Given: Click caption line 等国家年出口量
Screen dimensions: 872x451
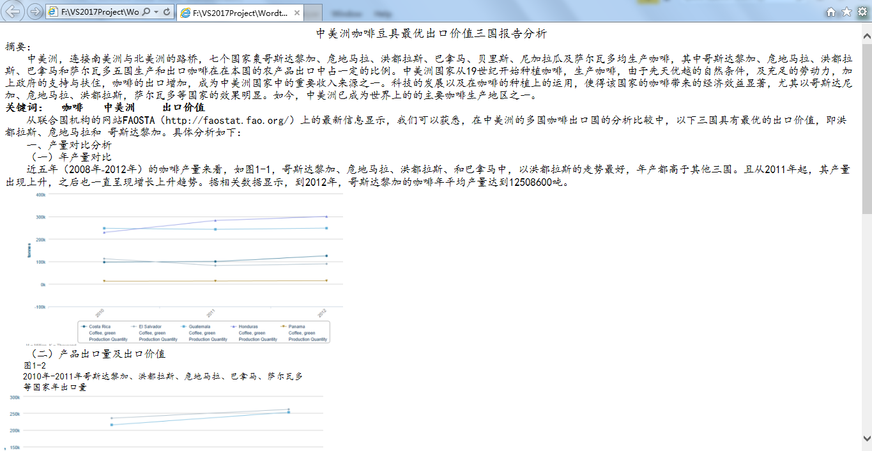Looking at the screenshot, I should [x=55, y=387].
